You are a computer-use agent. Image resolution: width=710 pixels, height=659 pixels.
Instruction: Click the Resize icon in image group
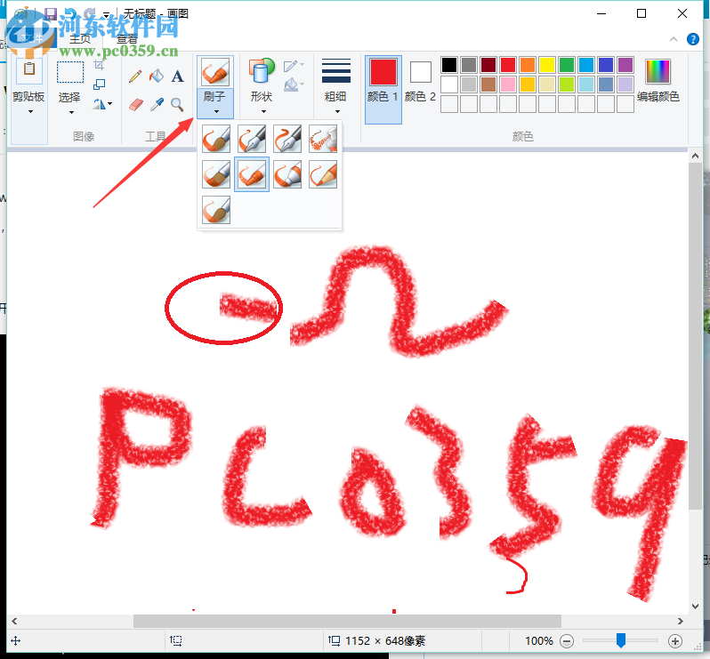(x=99, y=84)
